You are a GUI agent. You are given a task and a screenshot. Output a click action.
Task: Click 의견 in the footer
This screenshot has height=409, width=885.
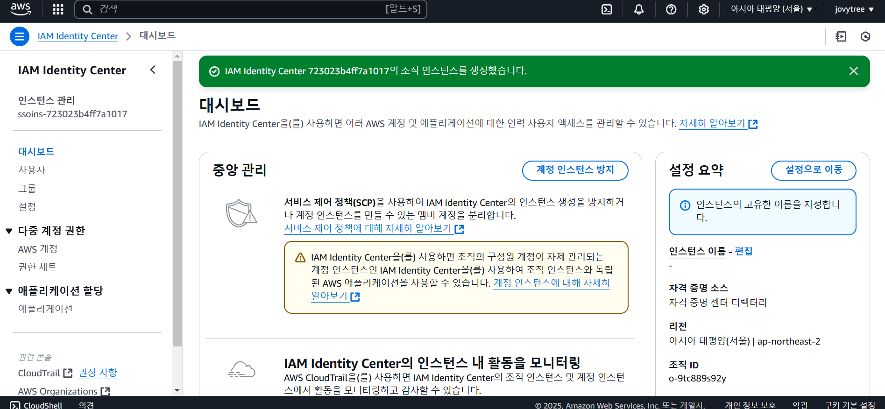tap(86, 405)
